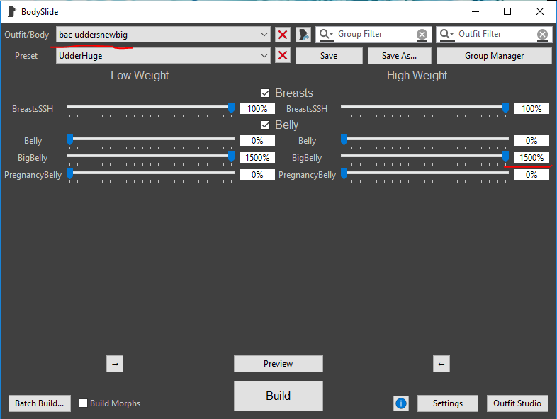Click the High Weight PregnancyBelly 0% value field
The image size is (557, 419).
[531, 175]
